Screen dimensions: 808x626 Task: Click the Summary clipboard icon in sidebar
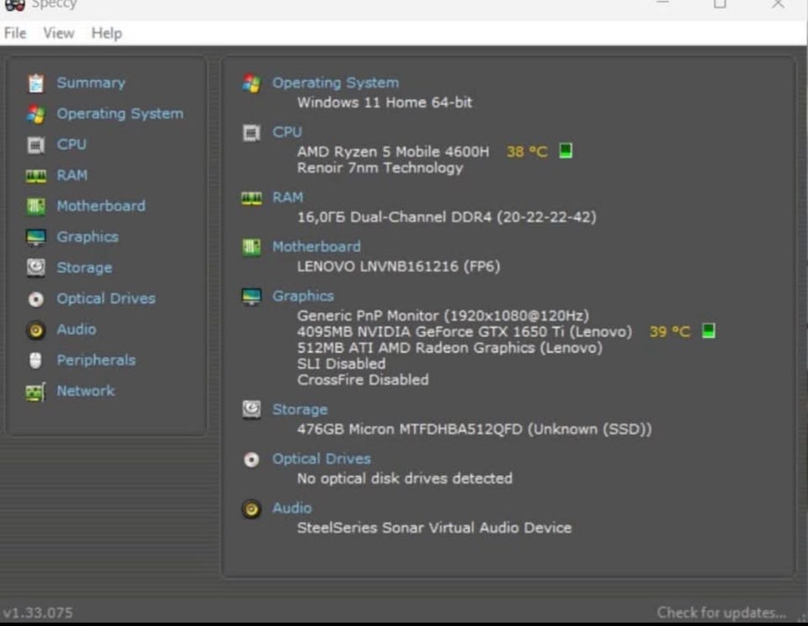pos(35,83)
